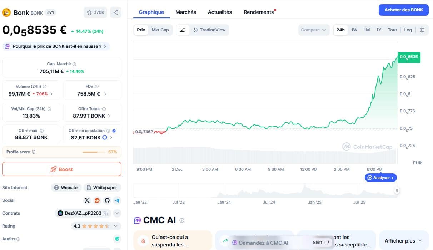Open chart settings via sliders icon
Viewport: 433px width, 250px height.
coord(422,30)
